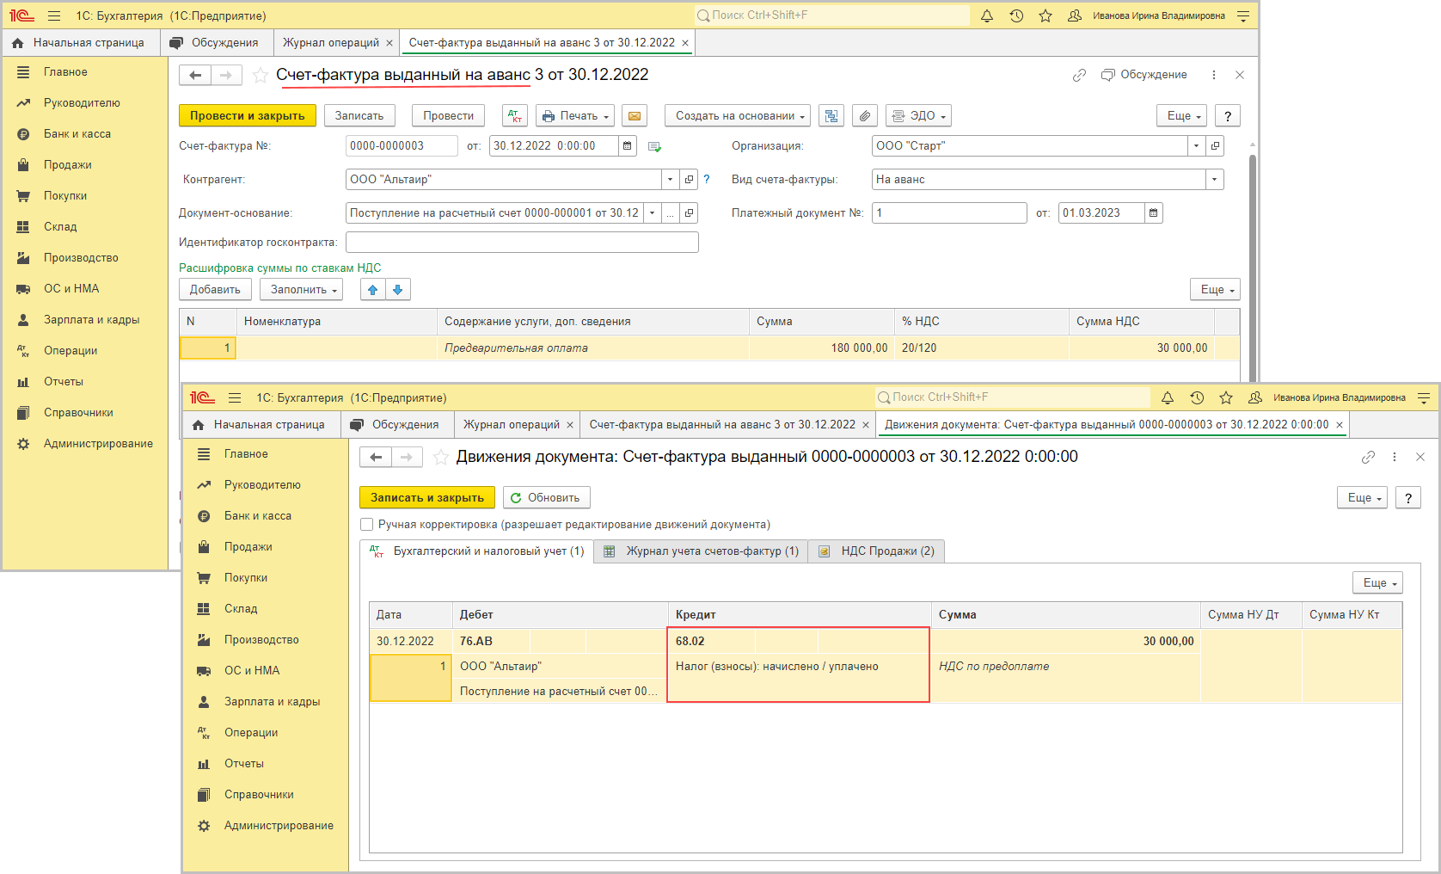Click the 'Провести и закрыть' button
This screenshot has height=874, width=1441.
(x=247, y=116)
